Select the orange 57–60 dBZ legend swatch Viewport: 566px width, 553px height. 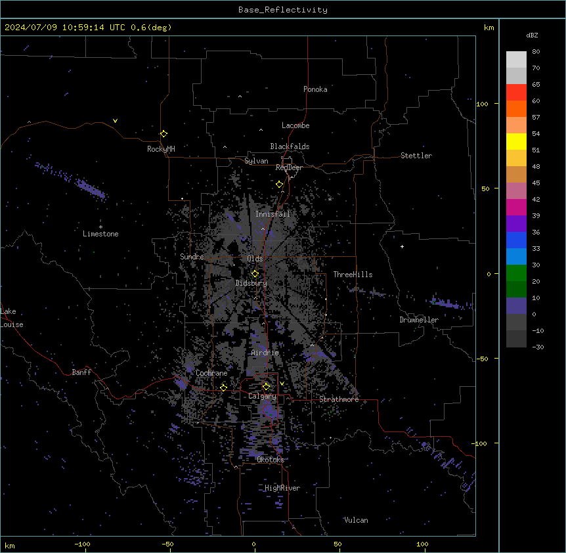tap(516, 108)
